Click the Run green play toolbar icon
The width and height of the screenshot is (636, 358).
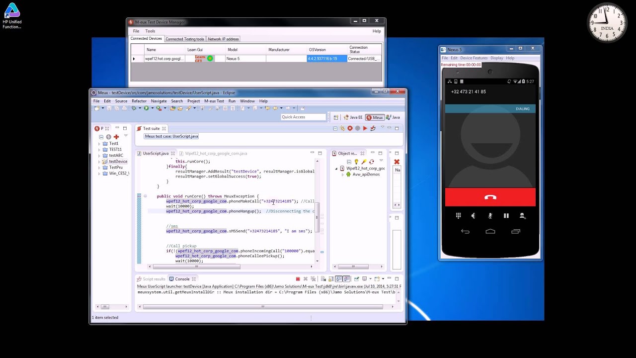[146, 108]
